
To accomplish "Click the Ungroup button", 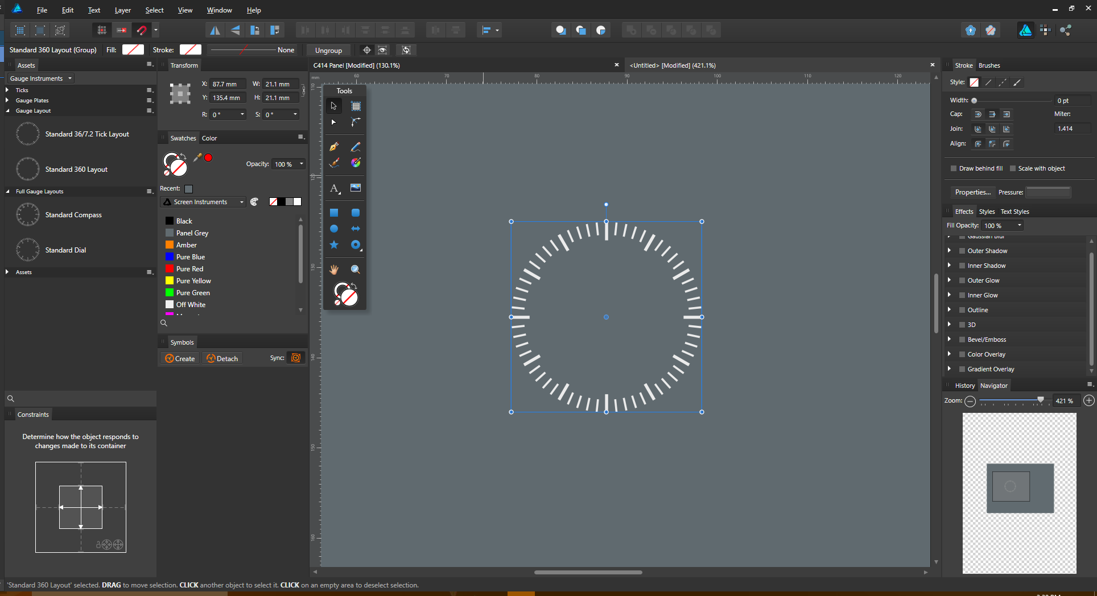I will (x=328, y=50).
